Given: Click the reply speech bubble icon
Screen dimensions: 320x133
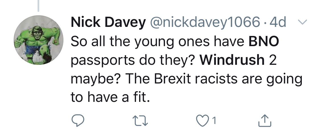Looking at the screenshot, I should tap(77, 121).
